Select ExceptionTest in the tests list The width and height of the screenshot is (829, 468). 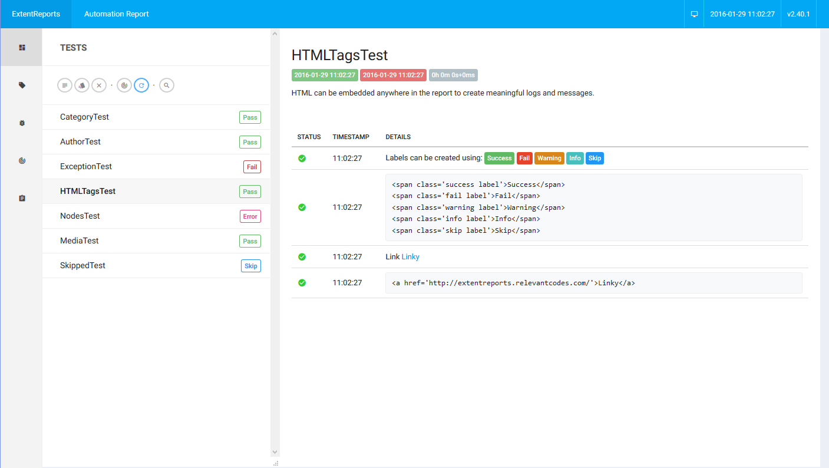coord(86,167)
